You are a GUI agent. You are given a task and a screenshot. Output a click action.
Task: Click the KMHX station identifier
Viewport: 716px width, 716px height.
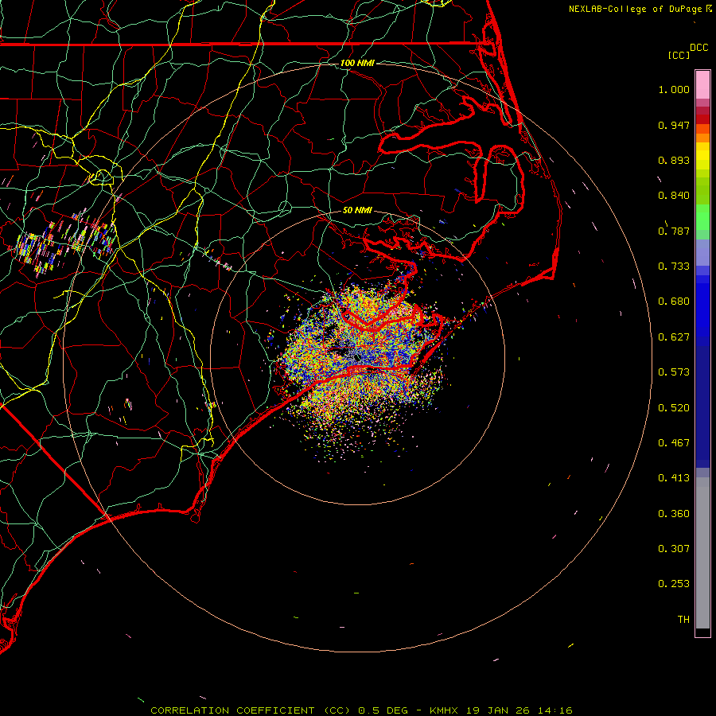(445, 710)
